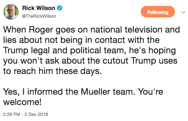
Task: Click the word Yes, starting second paragraph
Action: [11, 92]
